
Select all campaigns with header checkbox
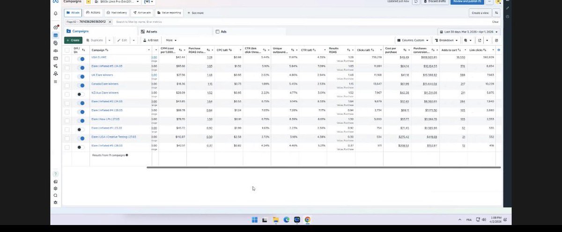[x=67, y=50]
